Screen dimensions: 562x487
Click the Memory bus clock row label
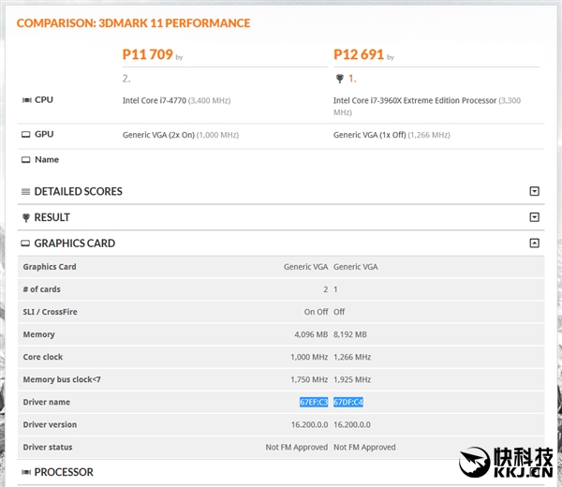tap(62, 379)
